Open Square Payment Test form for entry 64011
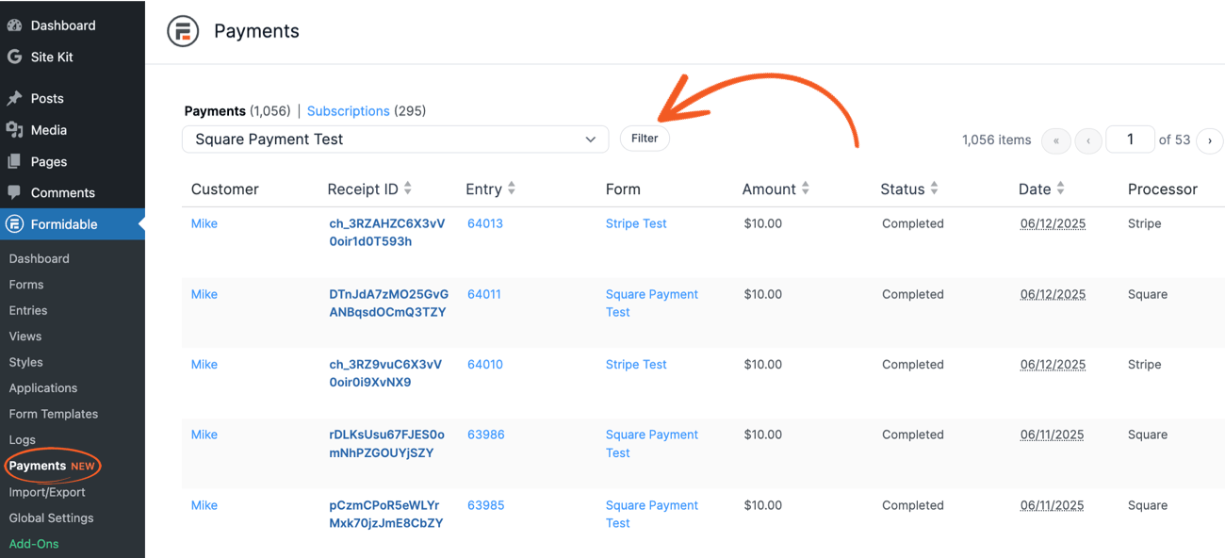This screenshot has width=1225, height=558. pos(652,304)
